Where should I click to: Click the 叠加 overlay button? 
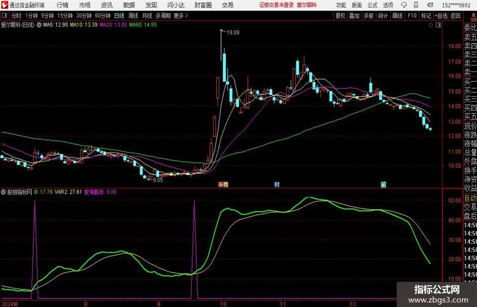pyautogui.click(x=354, y=16)
